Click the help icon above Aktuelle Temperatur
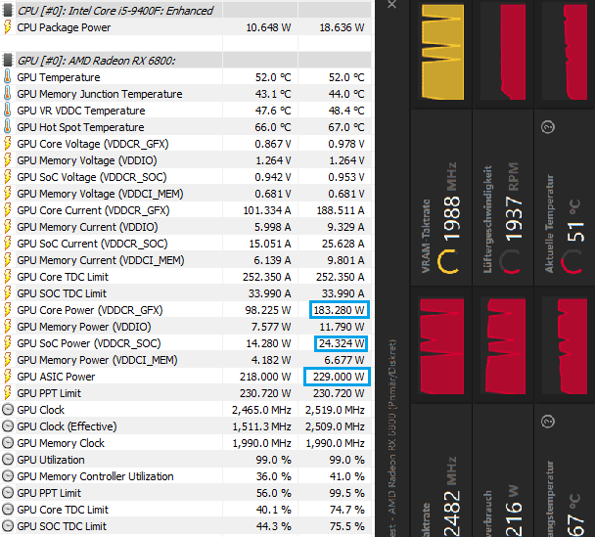The image size is (595, 537). (548, 126)
